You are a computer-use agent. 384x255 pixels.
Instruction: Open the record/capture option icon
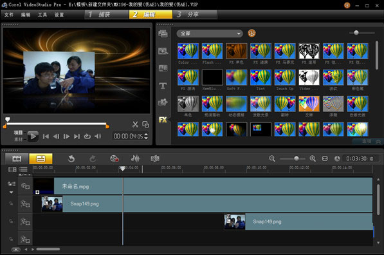point(114,158)
